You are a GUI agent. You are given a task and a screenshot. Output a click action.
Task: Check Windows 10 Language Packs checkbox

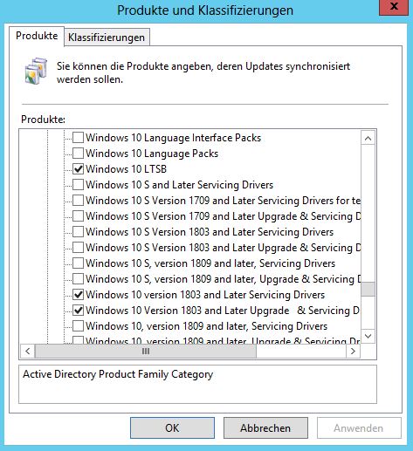point(78,153)
